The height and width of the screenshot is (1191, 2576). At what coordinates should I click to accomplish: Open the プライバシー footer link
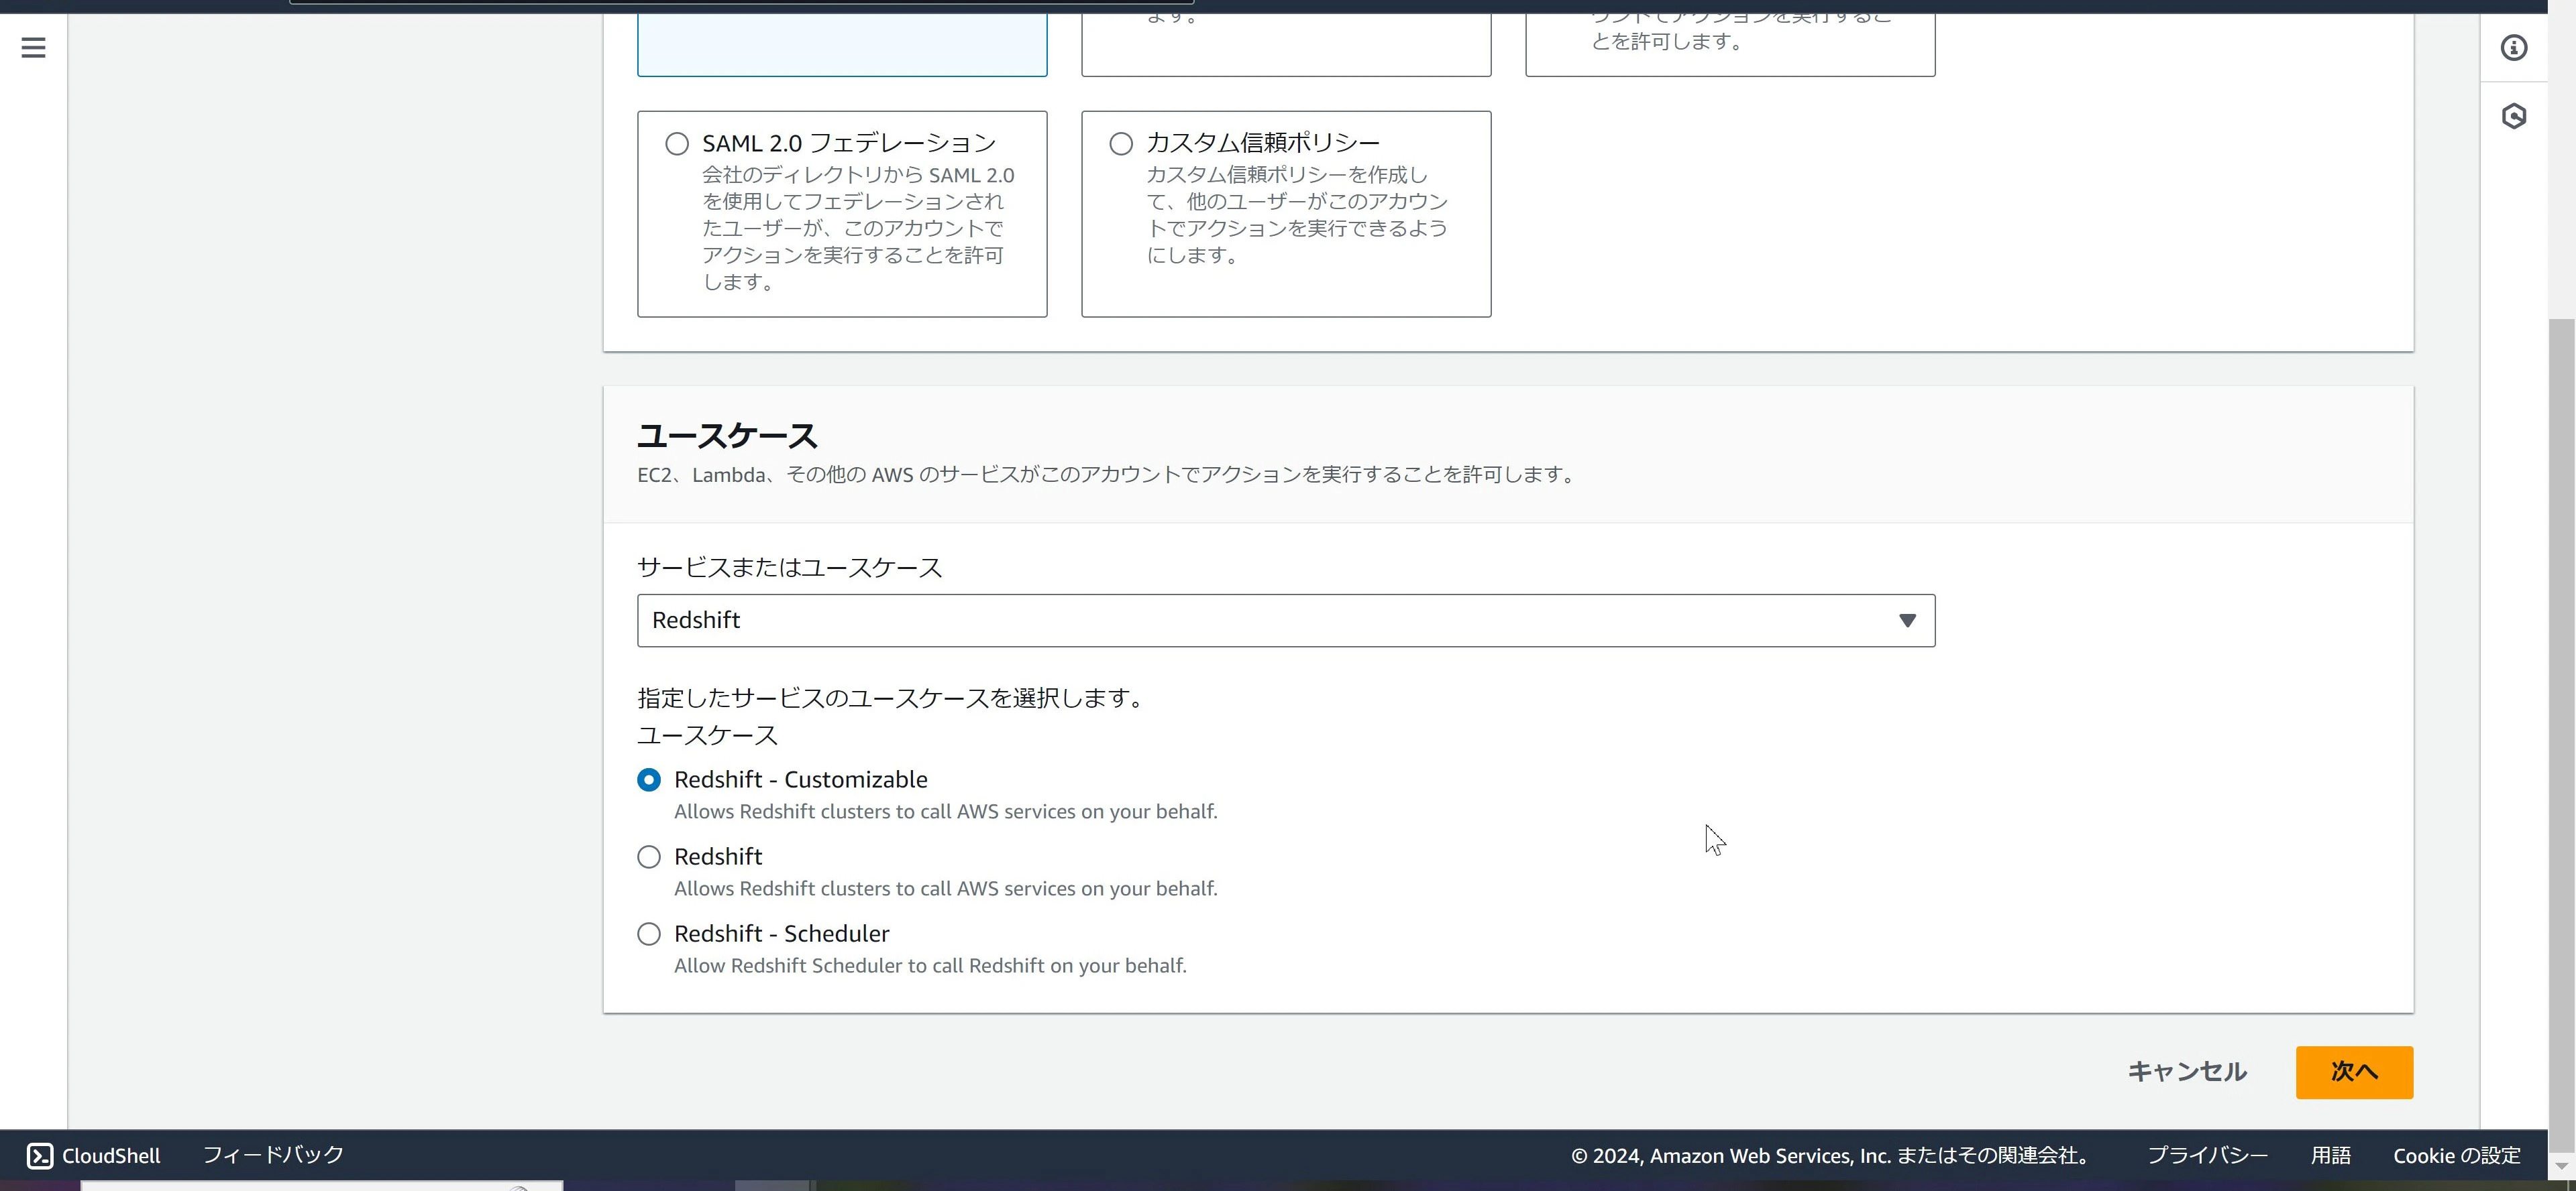[x=2207, y=1155]
